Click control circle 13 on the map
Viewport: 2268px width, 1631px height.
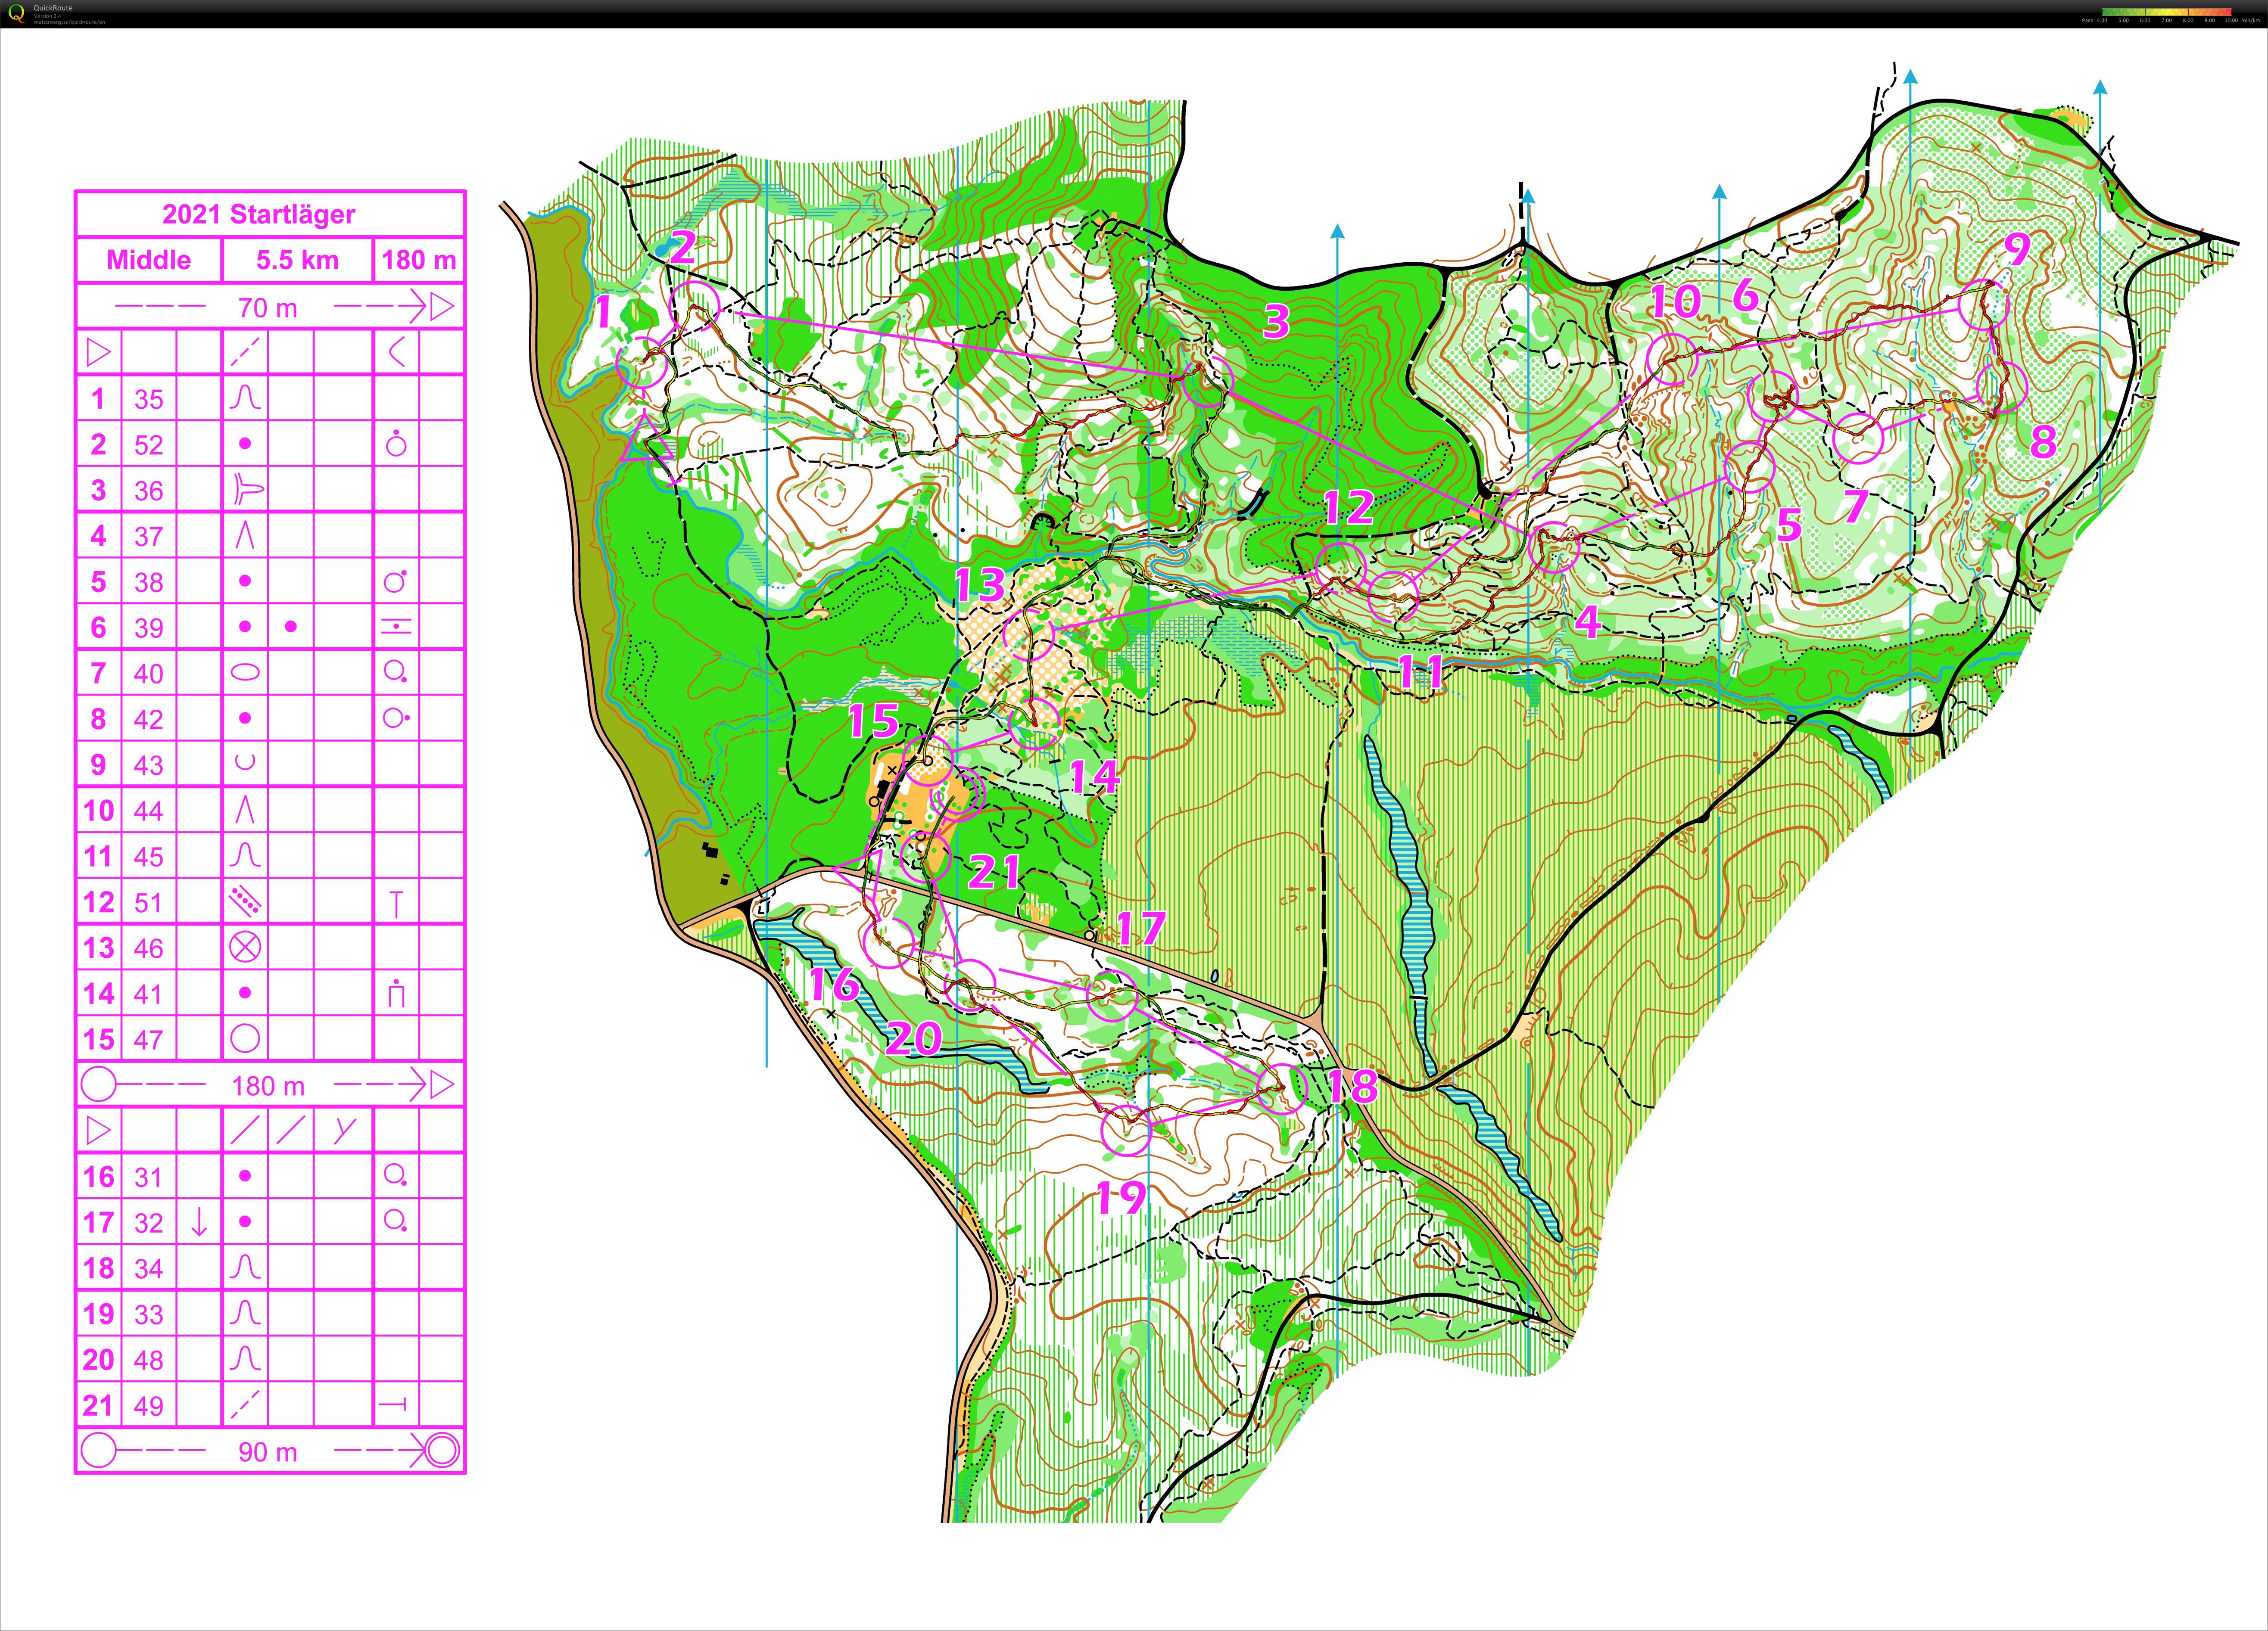tap(1029, 634)
